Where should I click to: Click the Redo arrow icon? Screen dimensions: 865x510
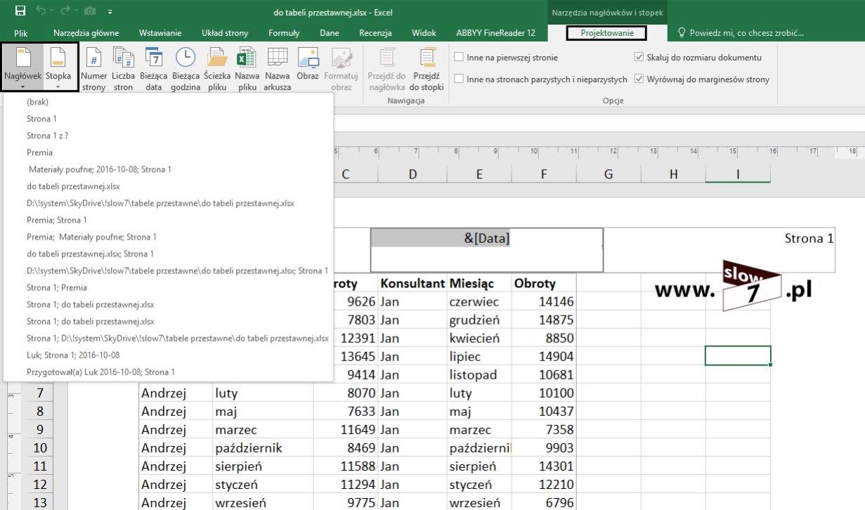(x=67, y=11)
